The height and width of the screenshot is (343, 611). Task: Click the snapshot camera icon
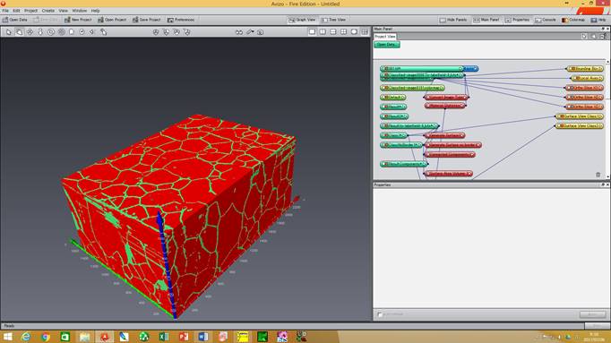click(x=261, y=32)
